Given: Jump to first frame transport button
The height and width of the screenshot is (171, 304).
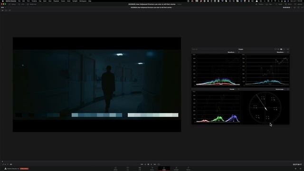Looking at the screenshot, I should pyautogui.click(x=142, y=164).
